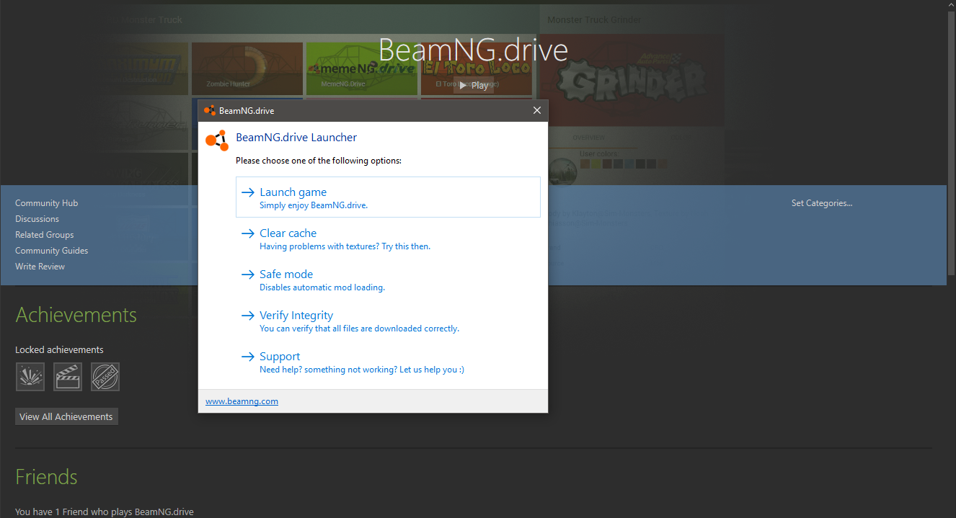
Task: Click the Achievements section heading
Action: 76,315
